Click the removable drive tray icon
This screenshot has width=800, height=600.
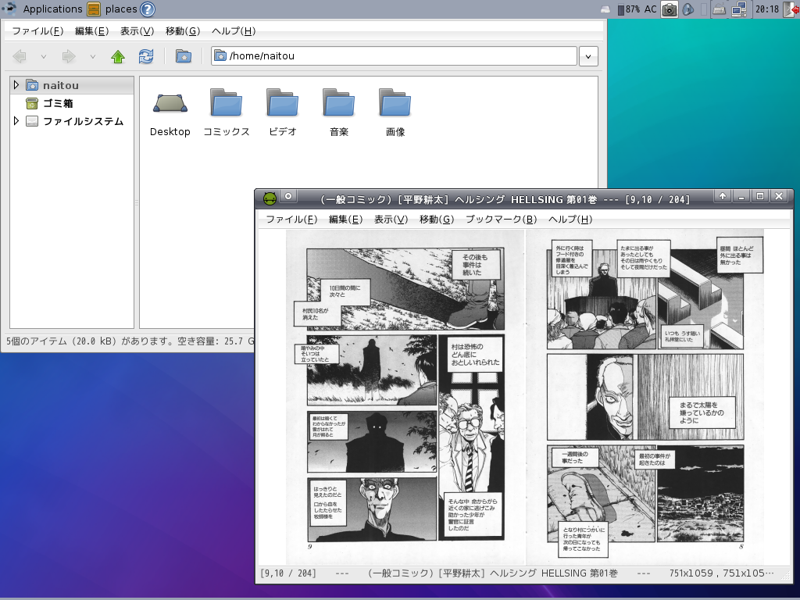(605, 9)
